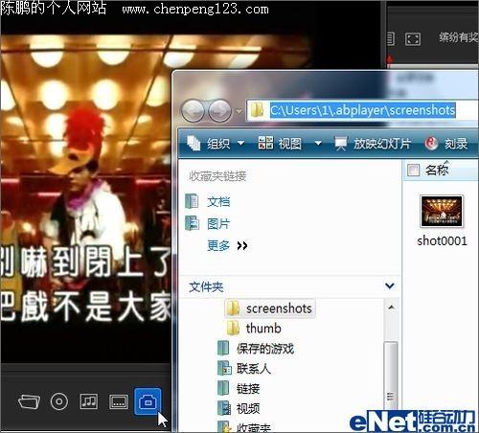This screenshot has width=479, height=433.
Task: Click the player's disc icon
Action: pyautogui.click(x=59, y=401)
